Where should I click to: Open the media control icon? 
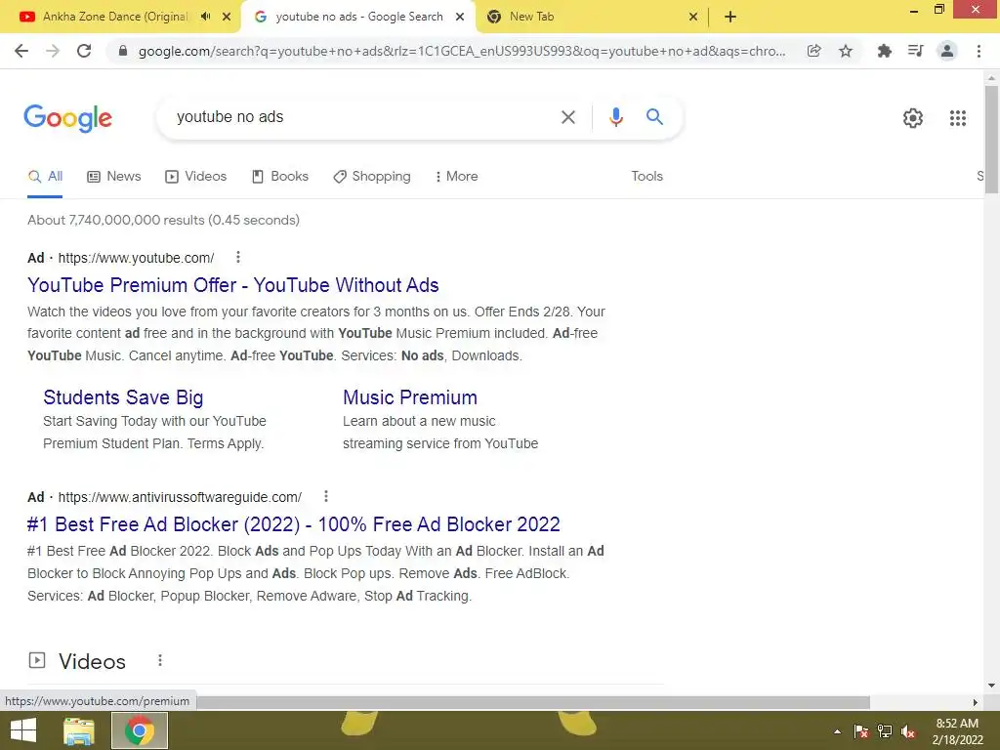pos(916,51)
